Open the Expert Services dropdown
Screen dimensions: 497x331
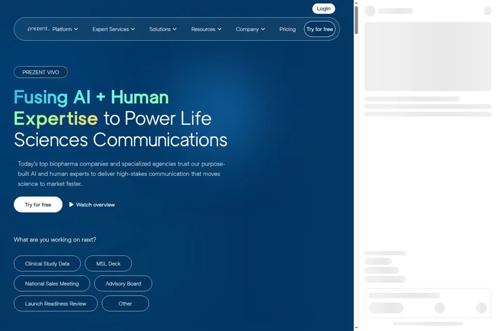click(x=113, y=29)
